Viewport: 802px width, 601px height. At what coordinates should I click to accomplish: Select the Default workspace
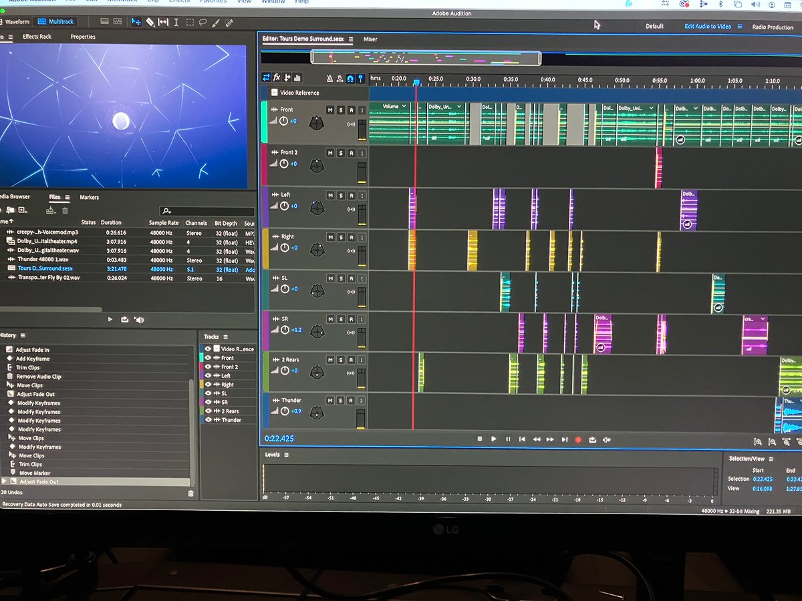(x=654, y=27)
